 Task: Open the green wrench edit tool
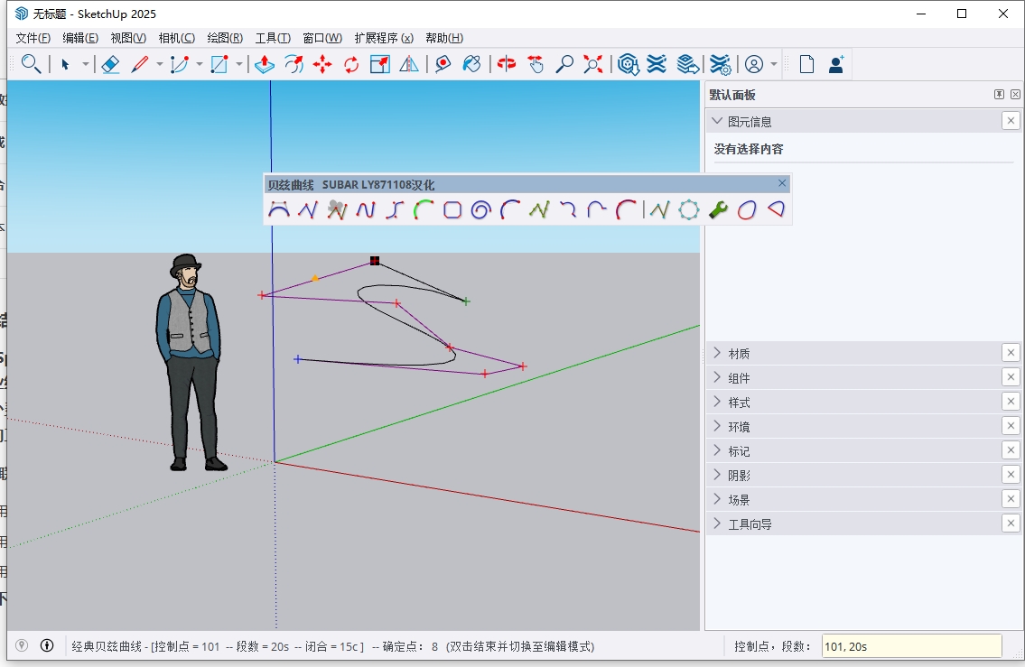pyautogui.click(x=718, y=209)
